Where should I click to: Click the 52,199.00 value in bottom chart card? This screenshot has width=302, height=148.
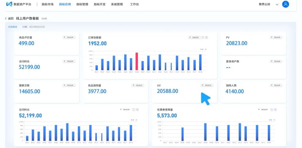coord(30,116)
